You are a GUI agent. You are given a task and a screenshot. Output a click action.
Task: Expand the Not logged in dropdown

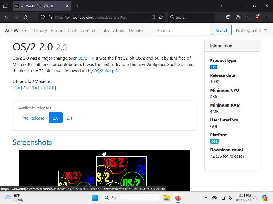(x=251, y=30)
